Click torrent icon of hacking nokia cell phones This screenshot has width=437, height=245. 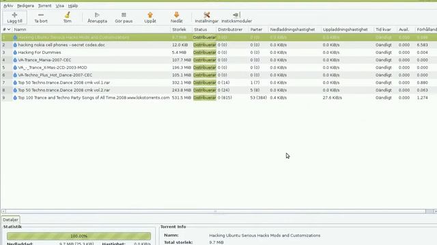(x=15, y=45)
